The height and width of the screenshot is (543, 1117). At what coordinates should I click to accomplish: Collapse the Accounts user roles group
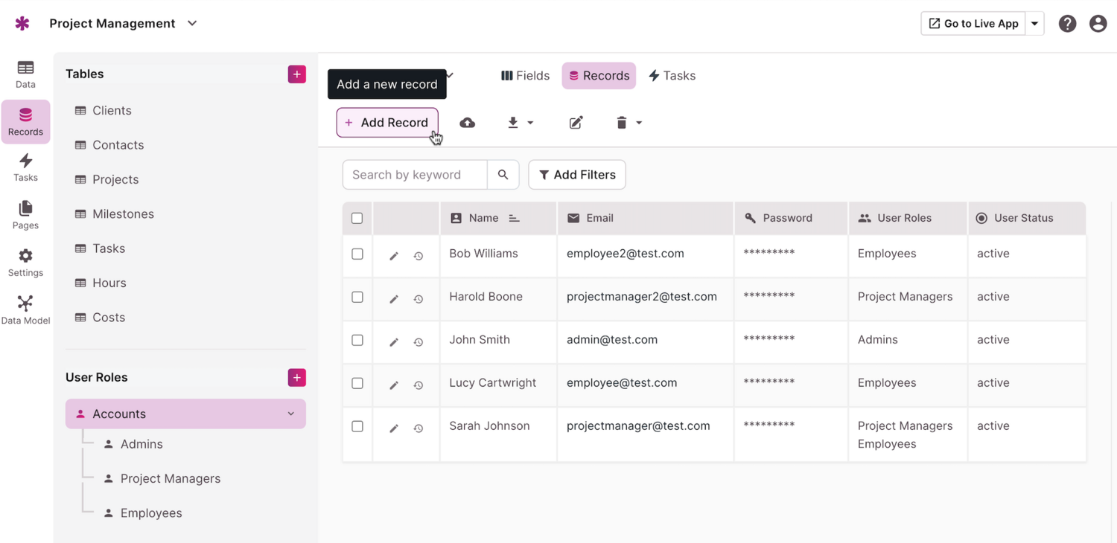pos(290,414)
